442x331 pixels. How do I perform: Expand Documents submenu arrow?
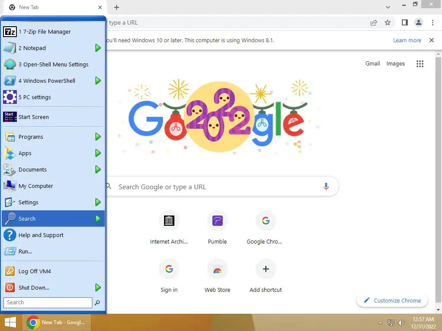98,169
